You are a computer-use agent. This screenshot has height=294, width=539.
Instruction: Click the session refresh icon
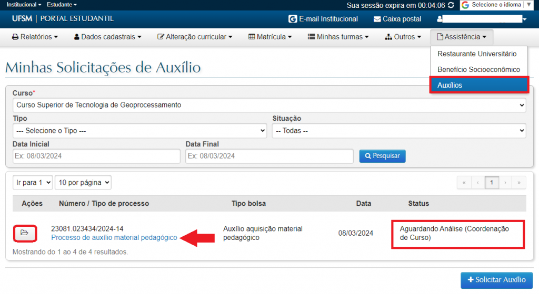coord(451,5)
